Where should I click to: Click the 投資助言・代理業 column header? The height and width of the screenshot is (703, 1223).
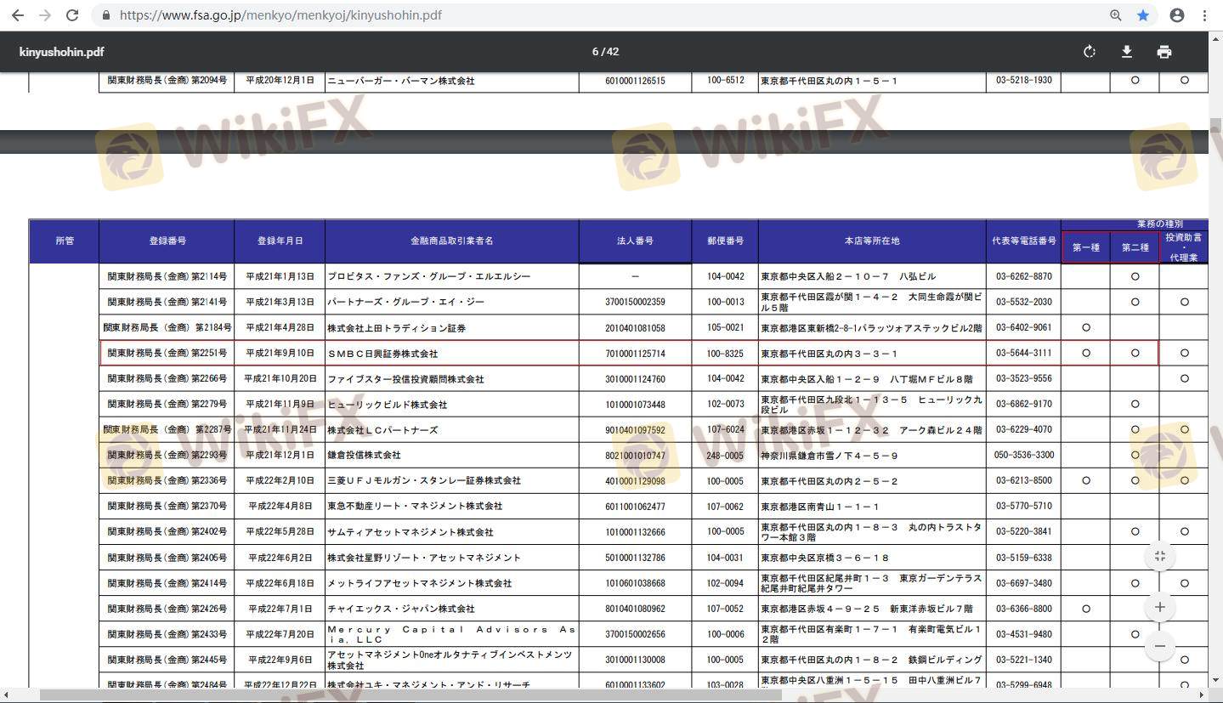[1184, 247]
